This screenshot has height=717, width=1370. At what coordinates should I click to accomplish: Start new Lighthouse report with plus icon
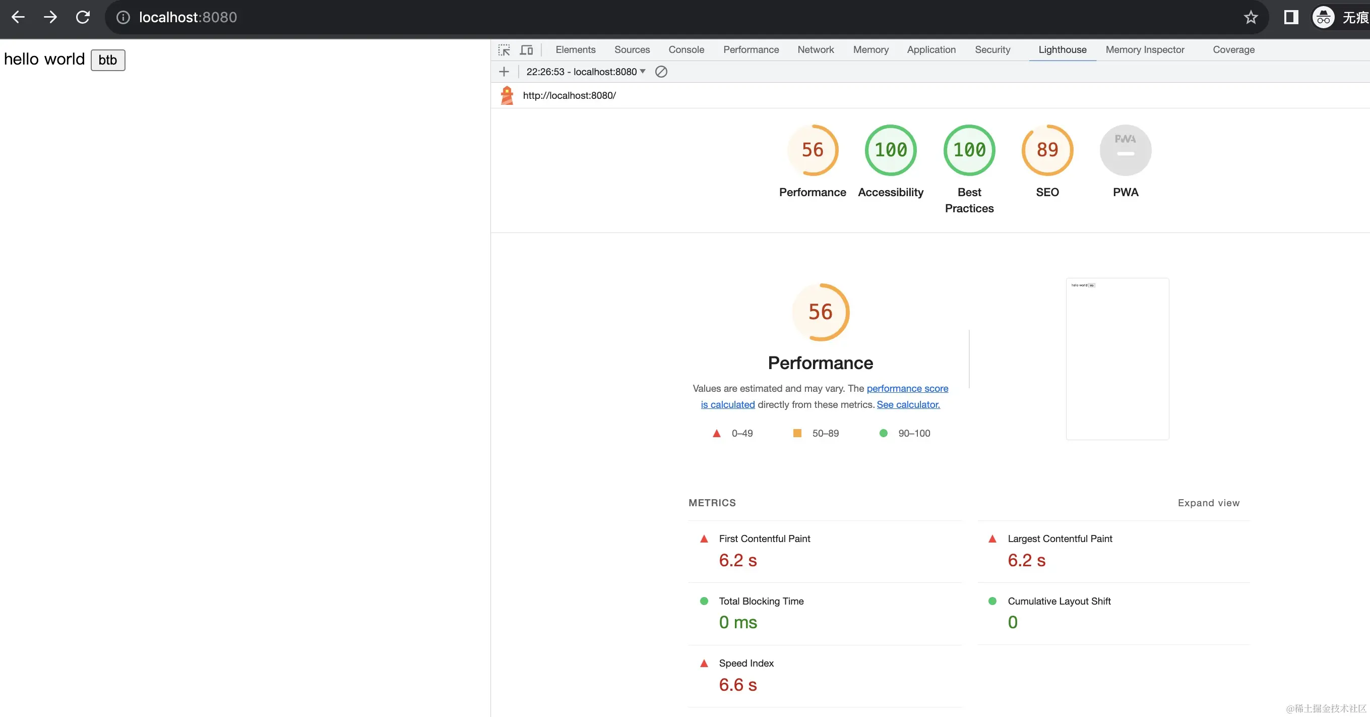tap(504, 72)
